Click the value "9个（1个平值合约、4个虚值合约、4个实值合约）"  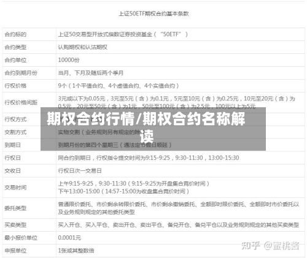pyautogui.click(x=119, y=86)
